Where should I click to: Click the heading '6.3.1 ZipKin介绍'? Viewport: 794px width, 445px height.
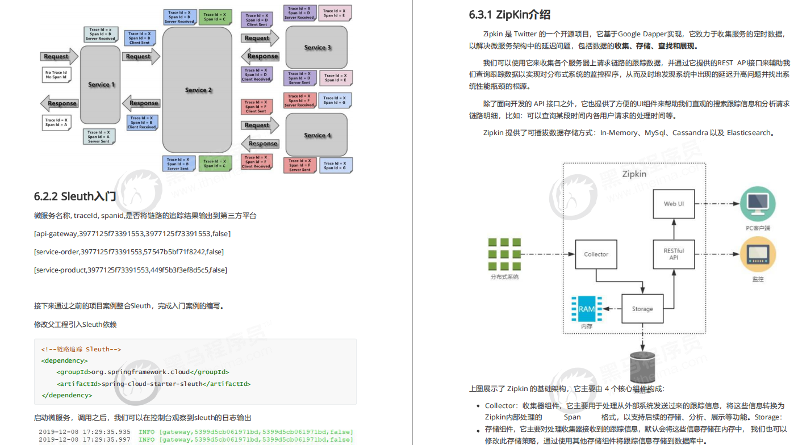click(x=509, y=15)
